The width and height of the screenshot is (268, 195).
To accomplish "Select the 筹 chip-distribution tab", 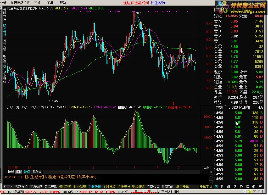I will point(260,186).
